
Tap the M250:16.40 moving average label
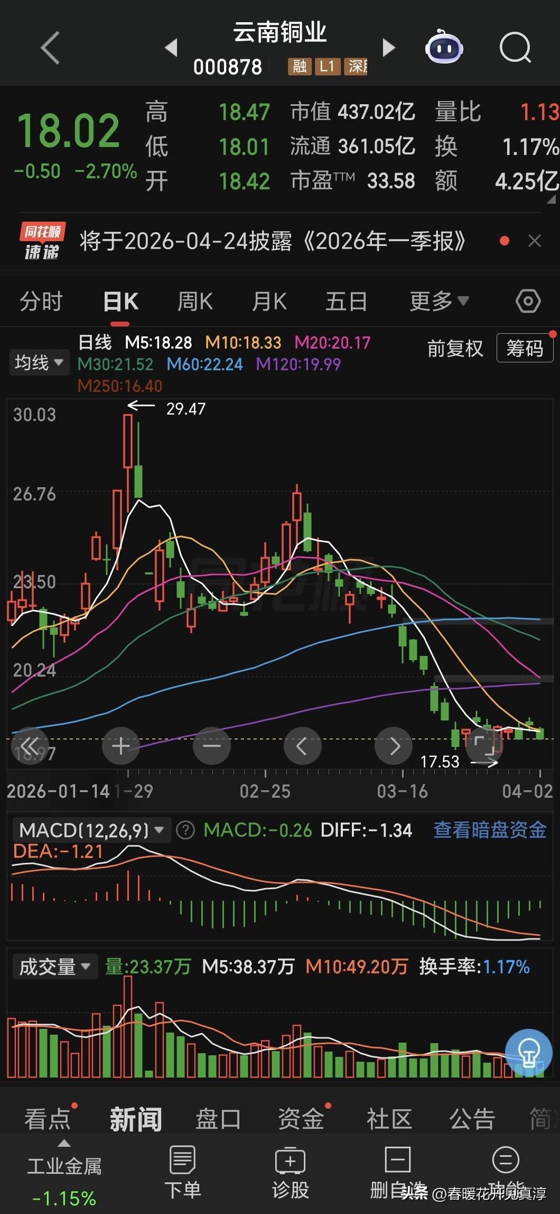click(120, 386)
